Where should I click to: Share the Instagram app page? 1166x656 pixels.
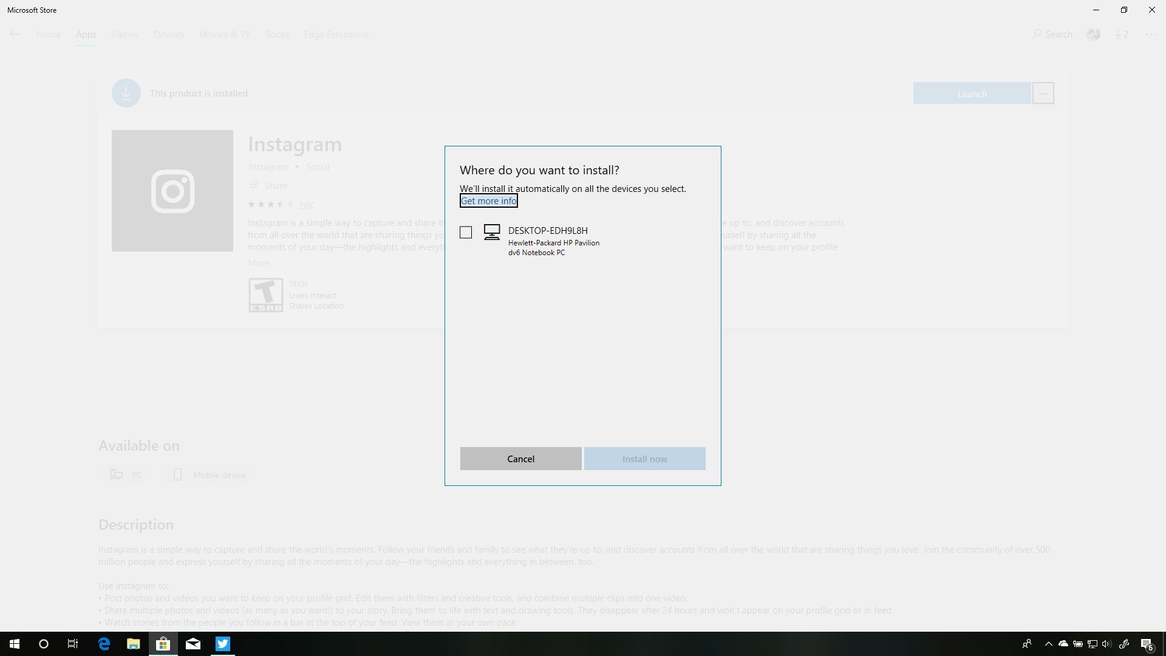point(268,185)
